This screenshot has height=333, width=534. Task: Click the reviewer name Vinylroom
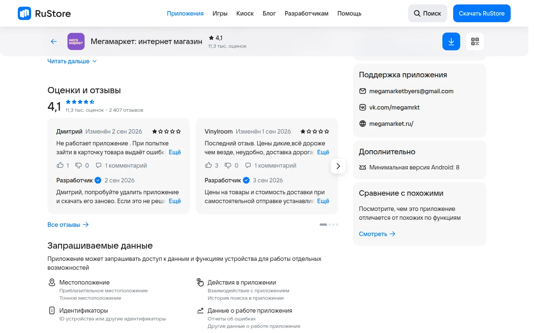(218, 131)
